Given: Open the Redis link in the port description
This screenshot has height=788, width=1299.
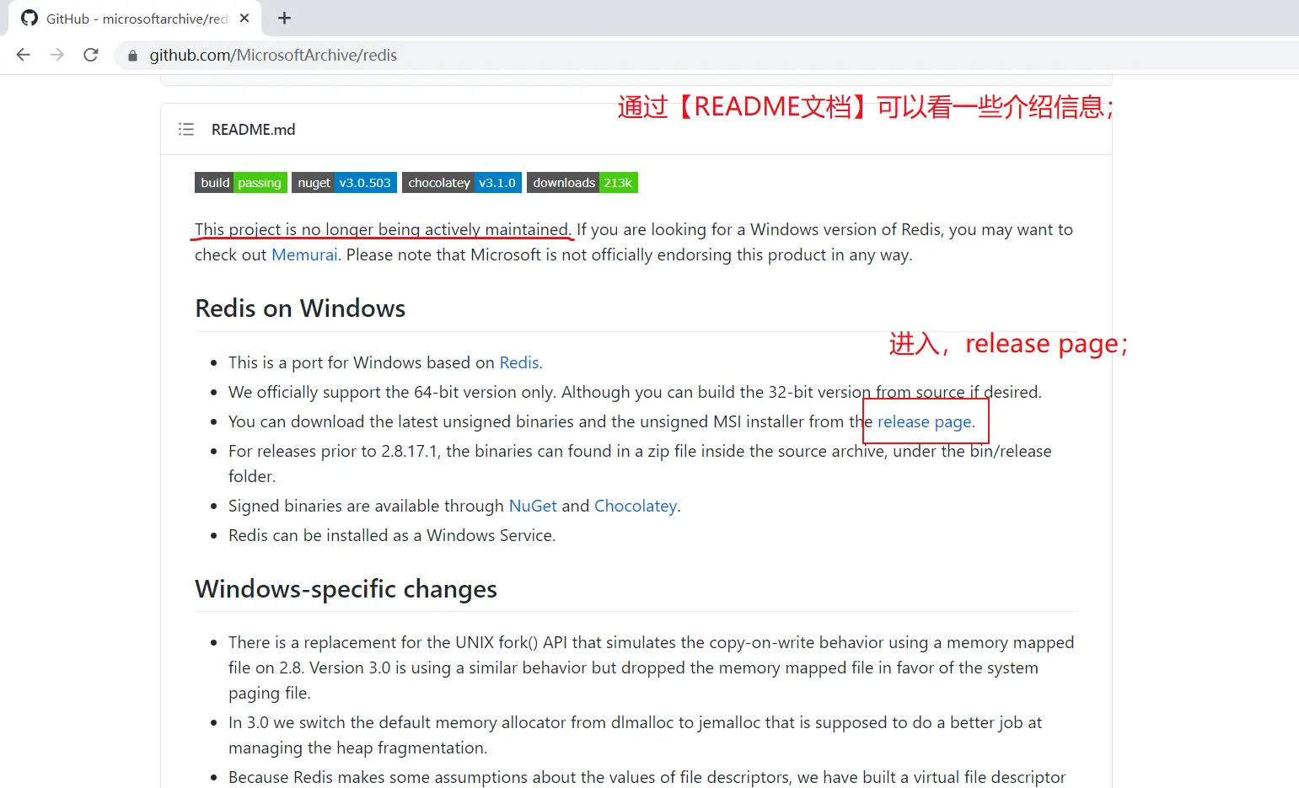Looking at the screenshot, I should pos(519,362).
